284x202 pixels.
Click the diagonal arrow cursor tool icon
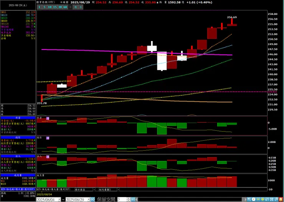coord(249,199)
